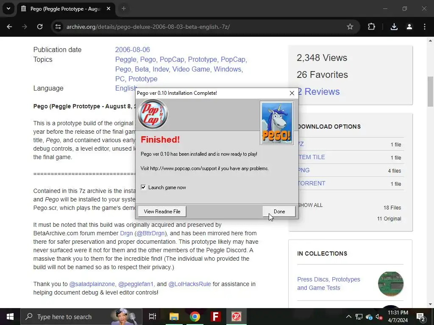The image size is (434, 325).
Task: Open the @saladplainzone link
Action: 92,284
